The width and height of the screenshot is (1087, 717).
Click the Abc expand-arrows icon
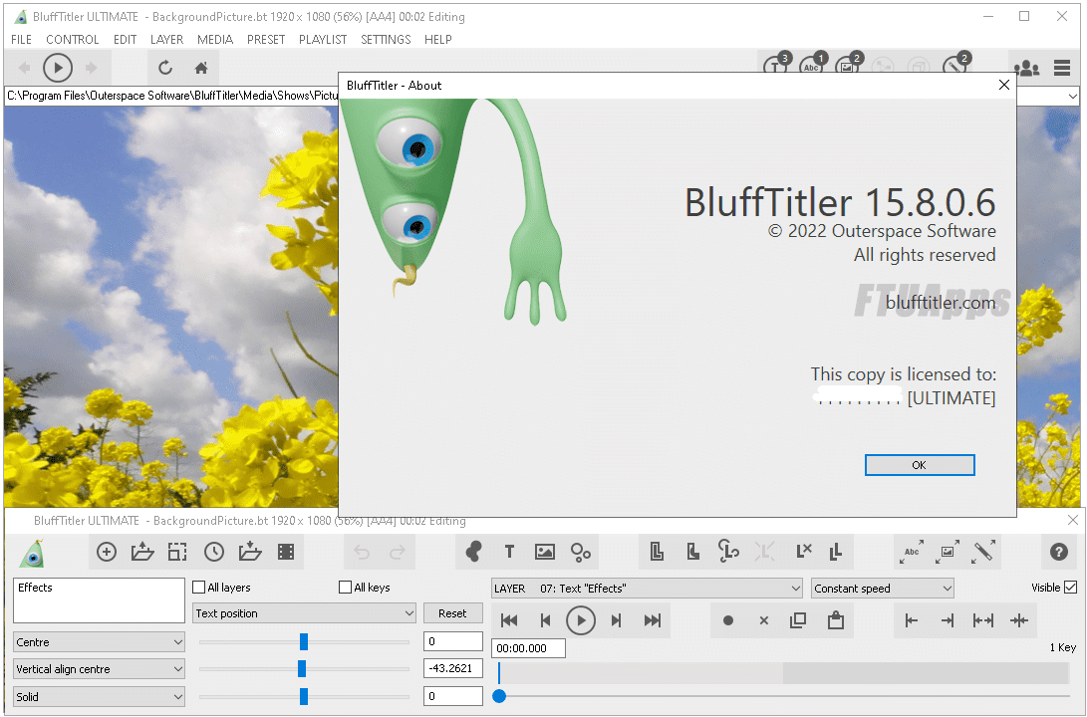click(x=912, y=552)
